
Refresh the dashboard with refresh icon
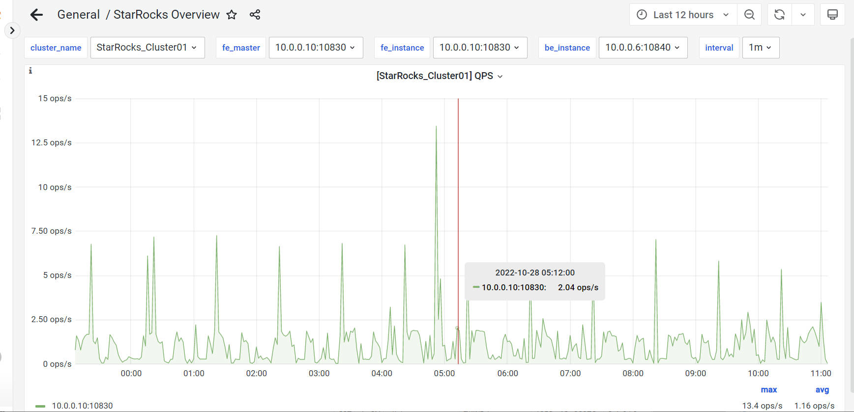779,15
